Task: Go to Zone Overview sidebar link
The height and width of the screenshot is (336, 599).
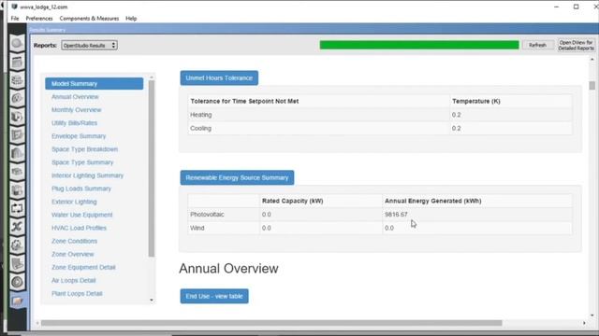Action: pos(73,254)
